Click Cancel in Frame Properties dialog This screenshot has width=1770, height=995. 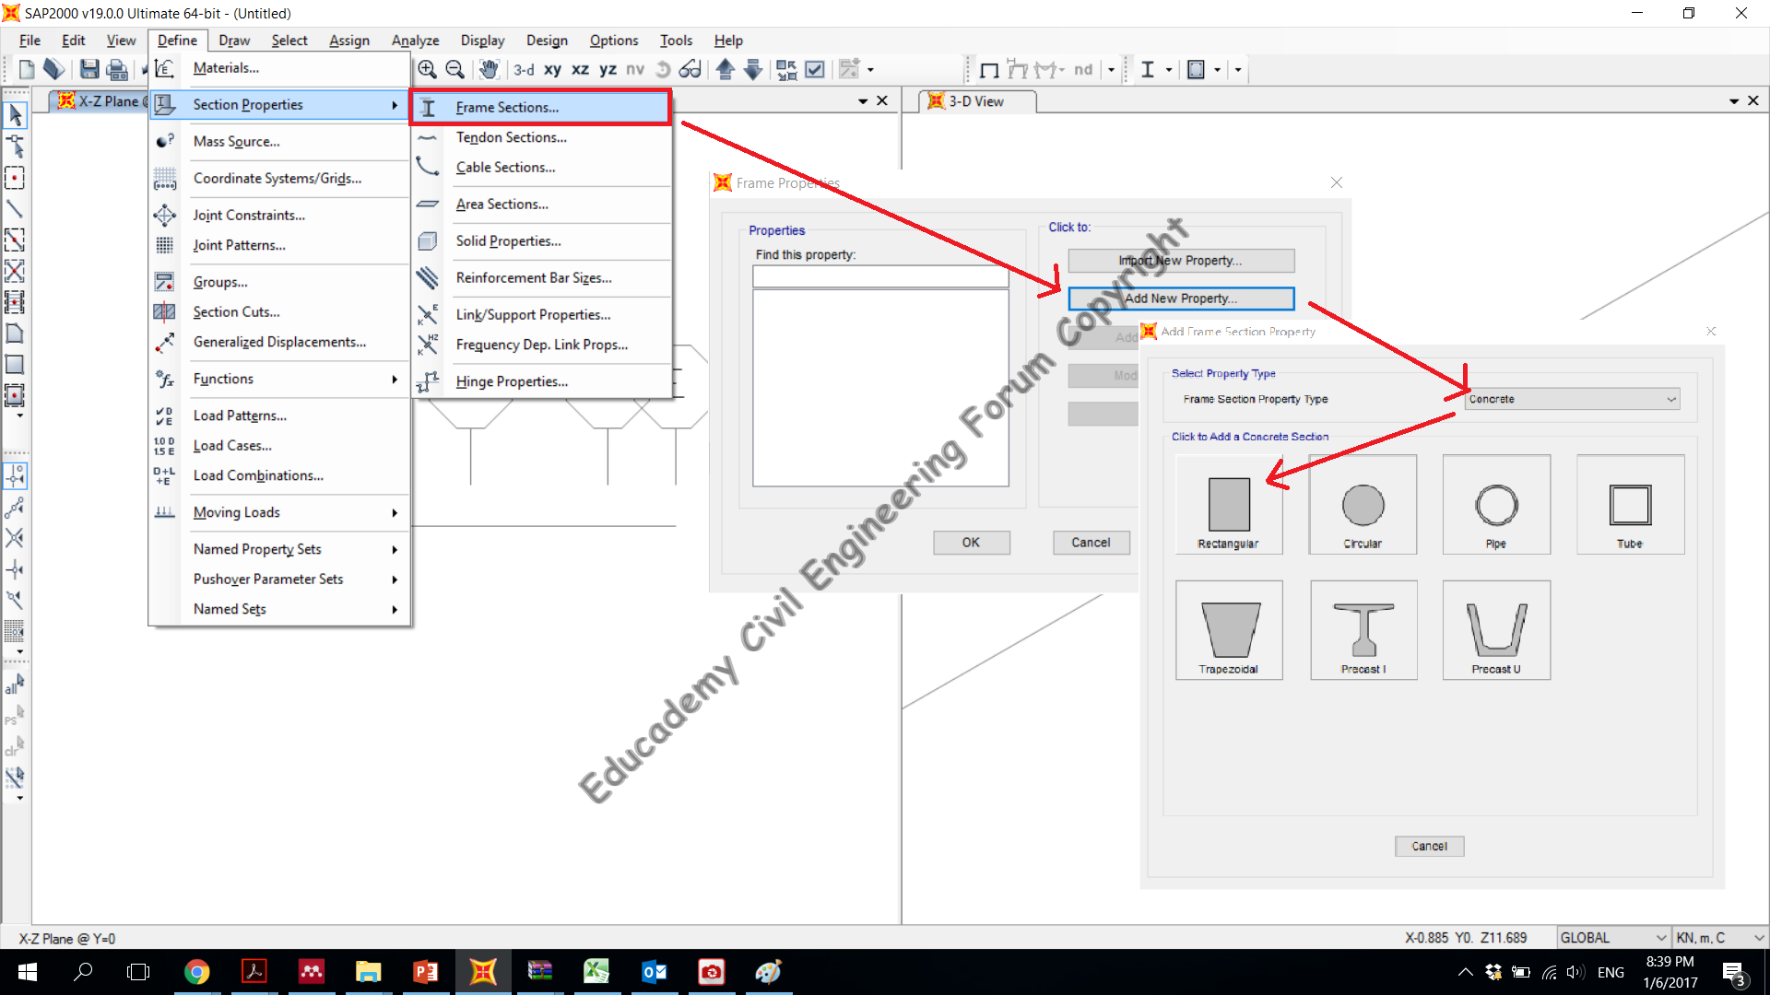click(x=1091, y=543)
